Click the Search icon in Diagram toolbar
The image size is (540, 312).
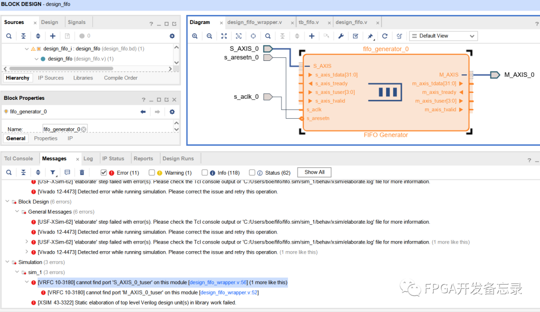(268, 36)
